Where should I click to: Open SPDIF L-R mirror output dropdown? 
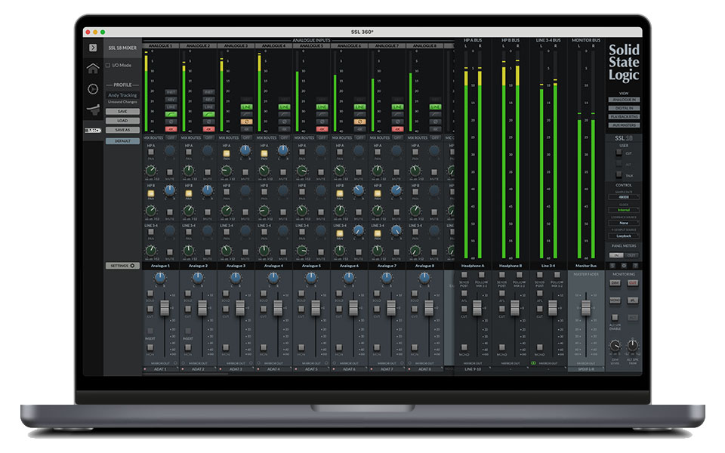coord(586,369)
